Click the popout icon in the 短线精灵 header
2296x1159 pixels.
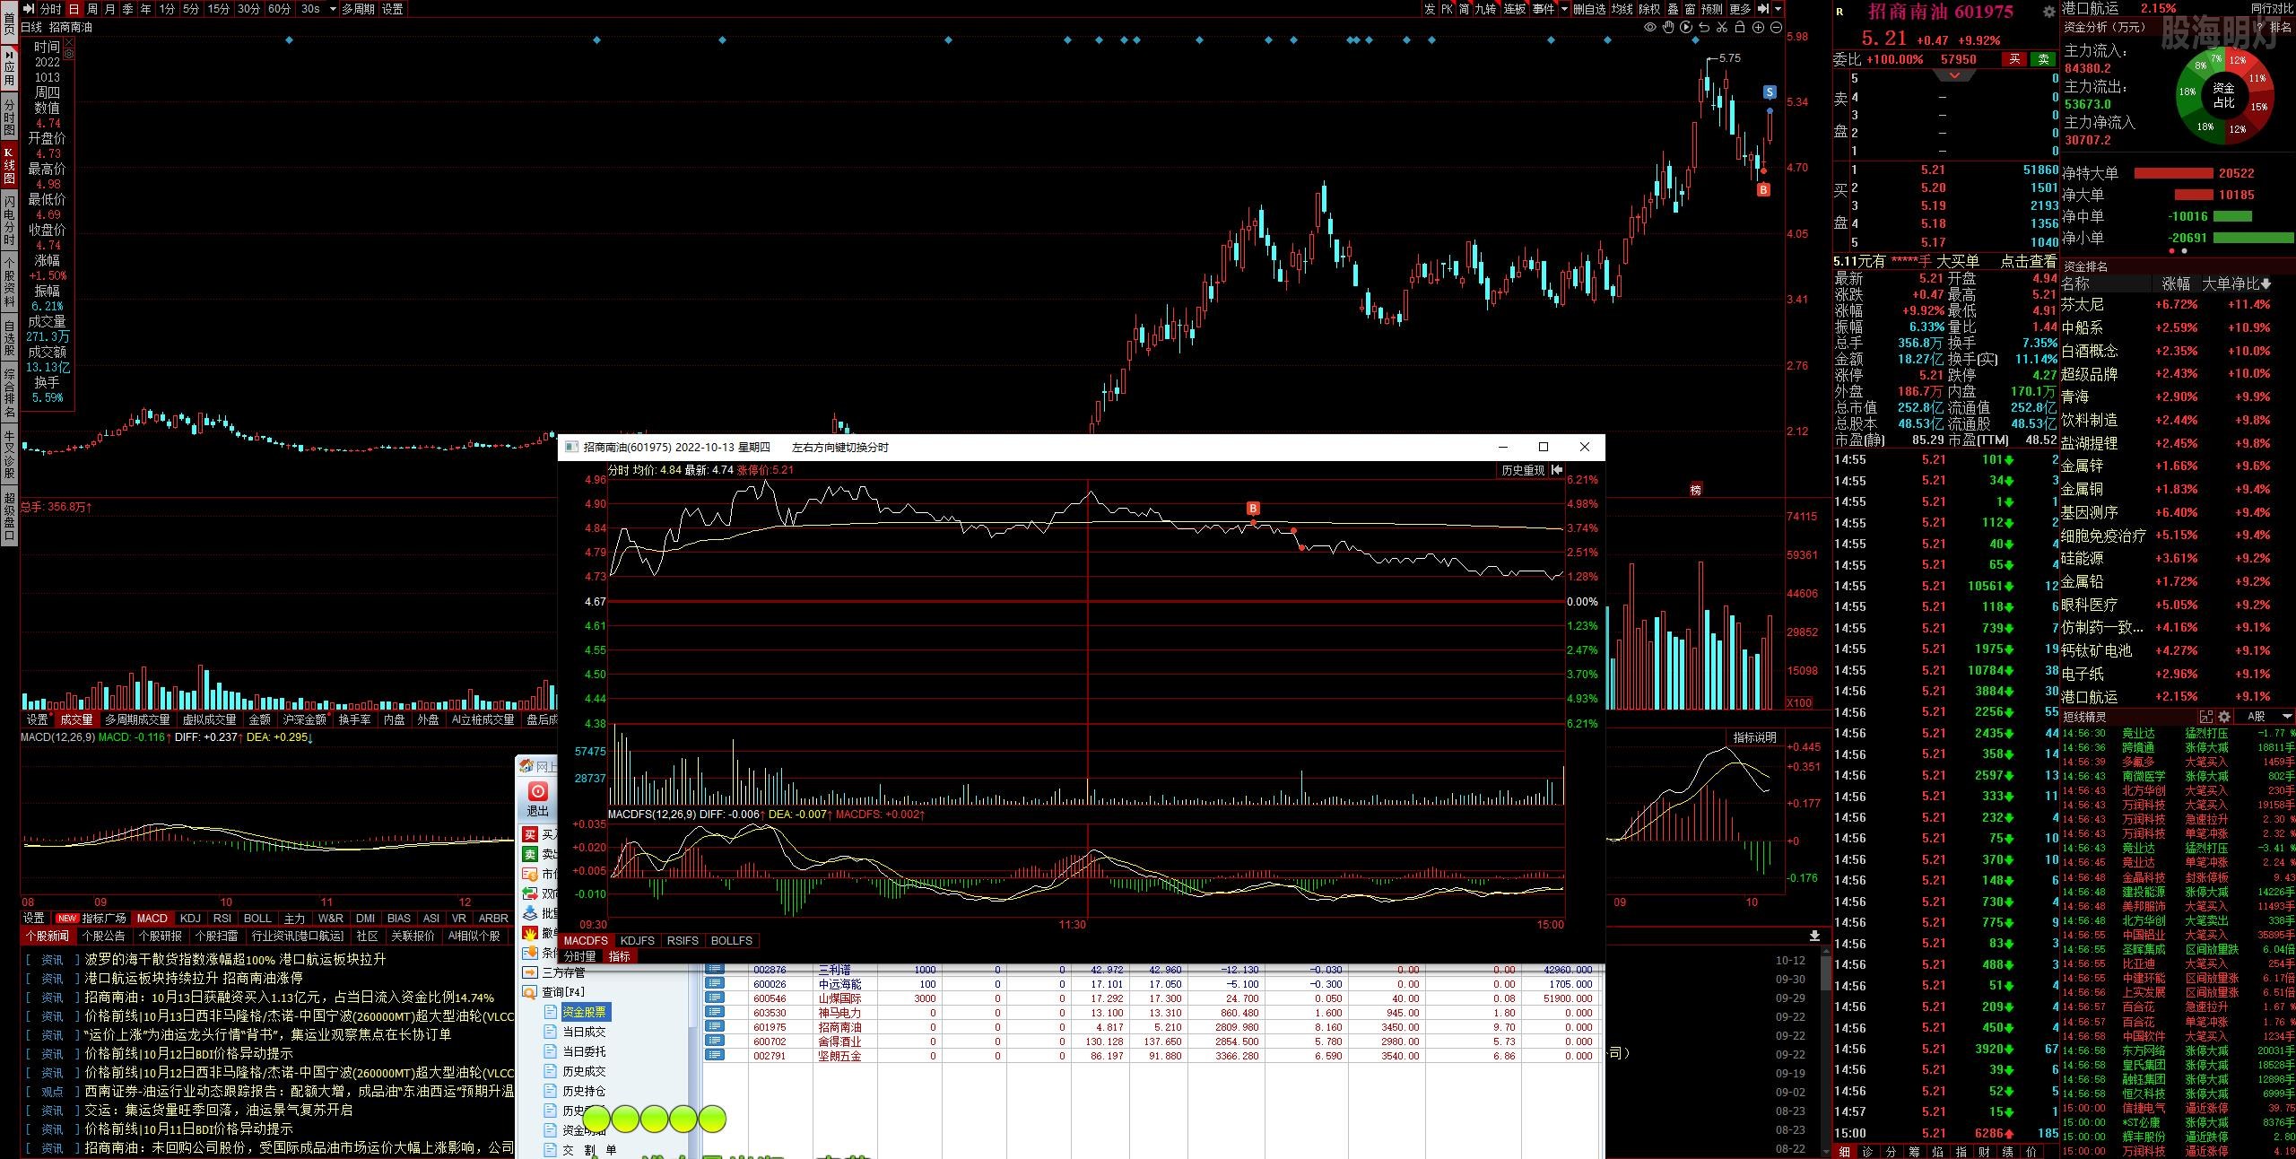2206,717
